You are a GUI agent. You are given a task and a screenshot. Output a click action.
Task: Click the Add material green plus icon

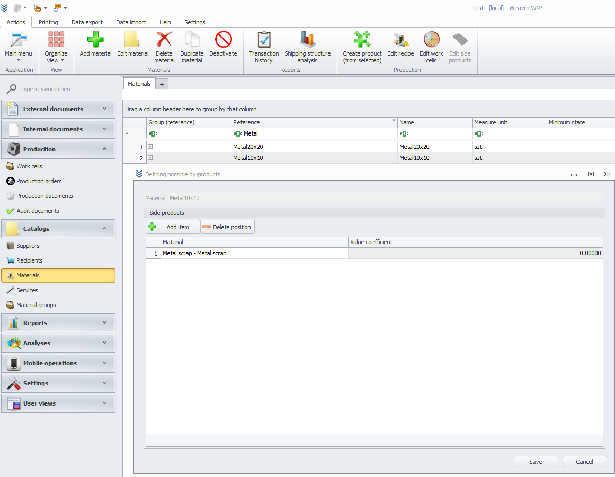pos(95,40)
